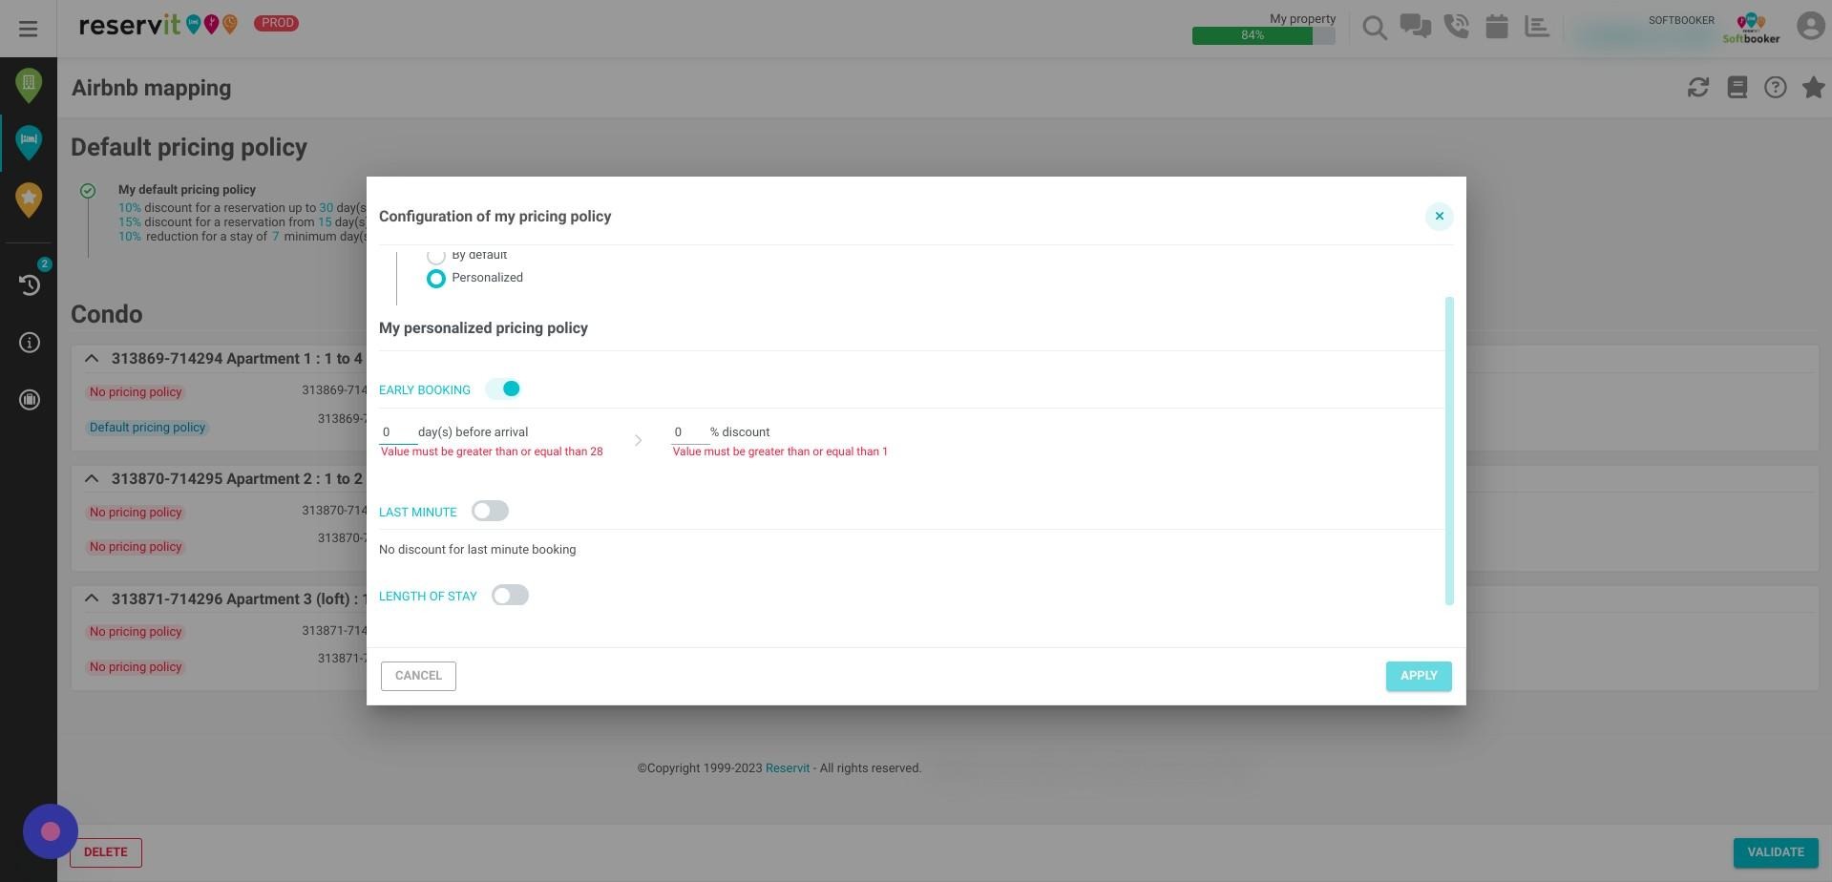Select the Personalized radio option
Image resolution: width=1832 pixels, height=882 pixels.
tap(435, 279)
